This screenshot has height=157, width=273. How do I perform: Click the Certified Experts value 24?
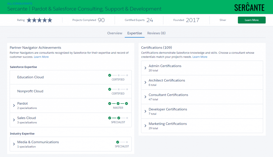pyautogui.click(x=150, y=20)
